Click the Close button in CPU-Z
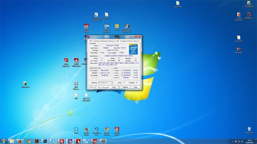 point(135,87)
